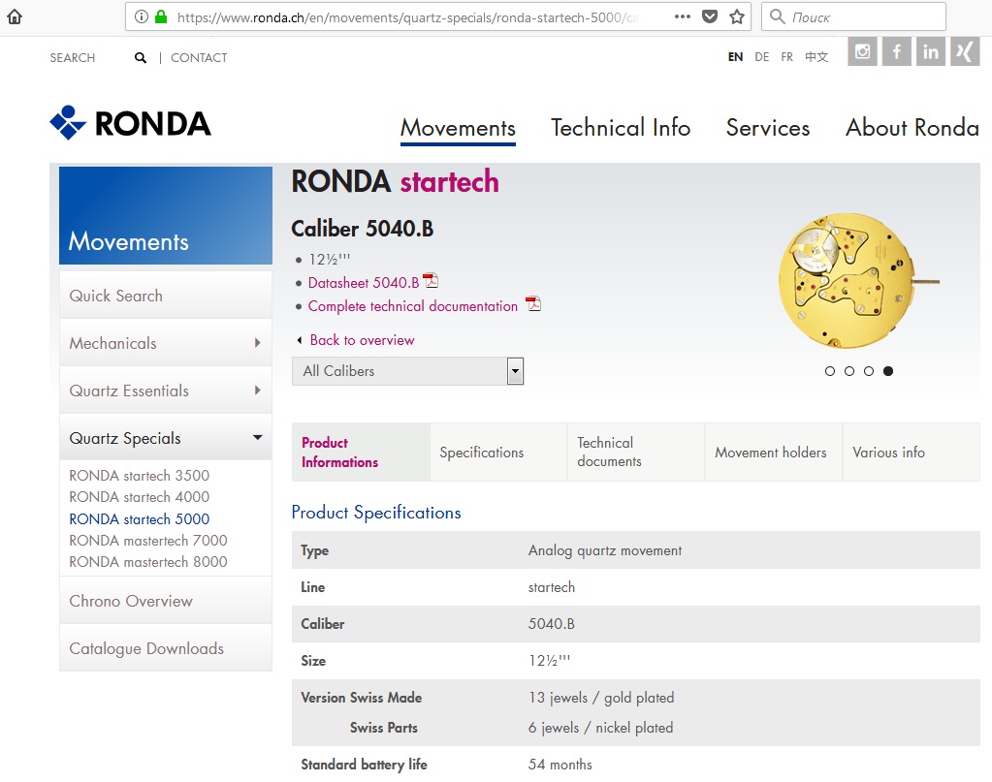Click the PDF icon next to Datasheet 5040.B
The height and width of the screenshot is (782, 992).
(x=431, y=282)
